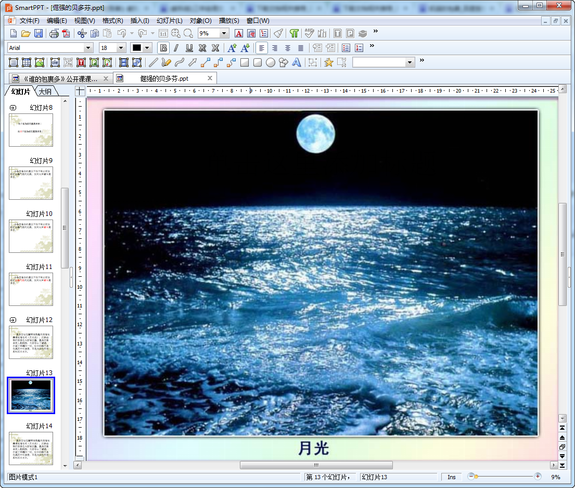Screen dimensions: 575x488
Task: Select the straight line drawing tool
Action: click(x=154, y=62)
